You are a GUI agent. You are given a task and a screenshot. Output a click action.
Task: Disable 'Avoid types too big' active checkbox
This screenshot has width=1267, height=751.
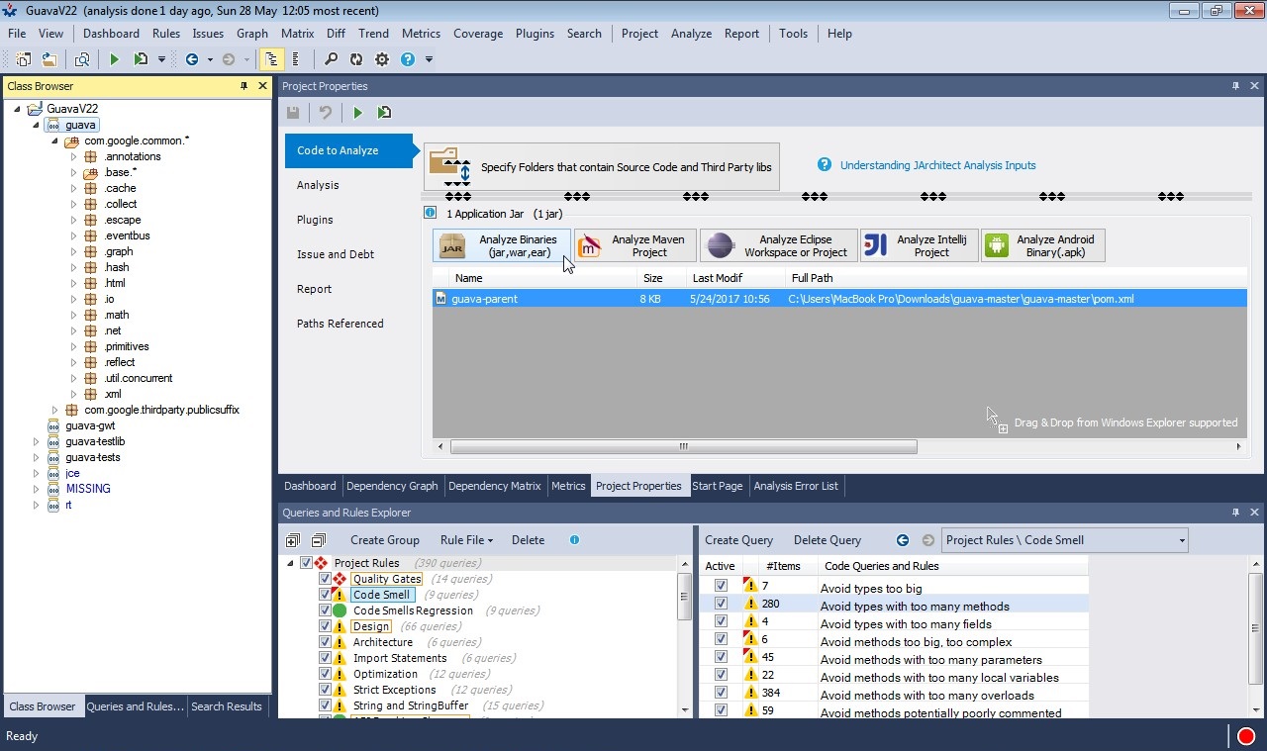click(721, 587)
